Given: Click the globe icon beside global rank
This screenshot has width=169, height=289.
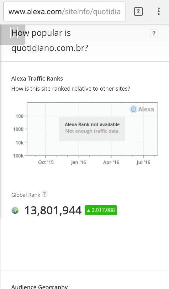Looking at the screenshot, I should tap(15, 210).
